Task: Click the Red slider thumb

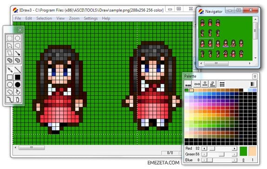Action: pos(212,149)
